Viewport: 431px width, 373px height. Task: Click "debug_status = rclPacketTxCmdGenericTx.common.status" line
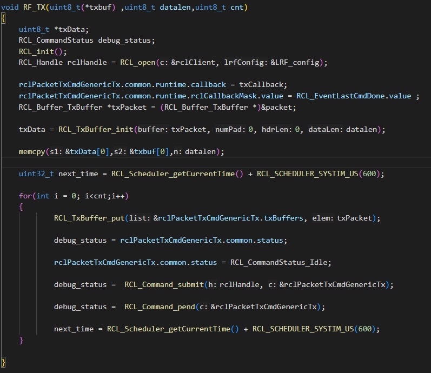pyautogui.click(x=170, y=240)
